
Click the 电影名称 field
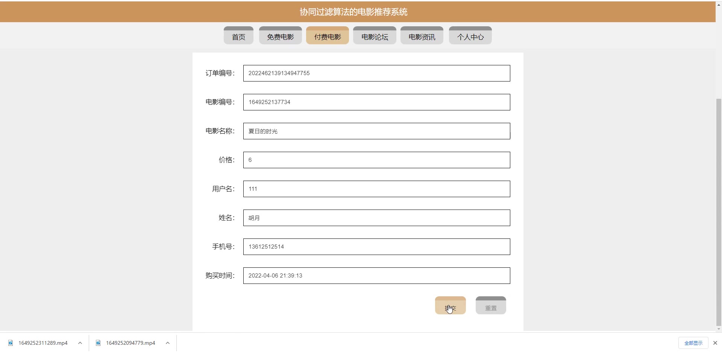pos(376,131)
